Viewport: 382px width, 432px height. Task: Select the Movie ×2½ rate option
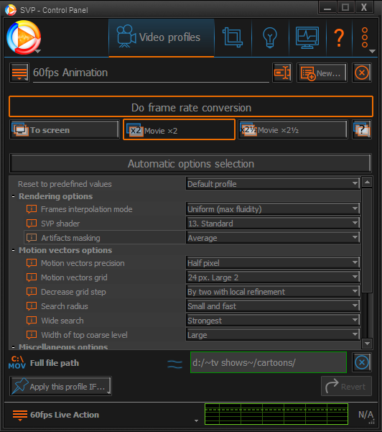292,129
